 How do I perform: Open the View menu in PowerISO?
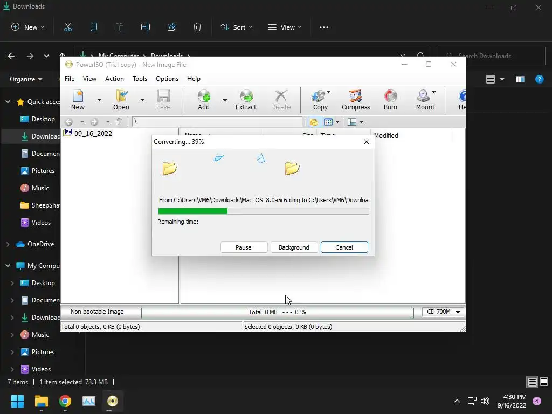tap(89, 79)
